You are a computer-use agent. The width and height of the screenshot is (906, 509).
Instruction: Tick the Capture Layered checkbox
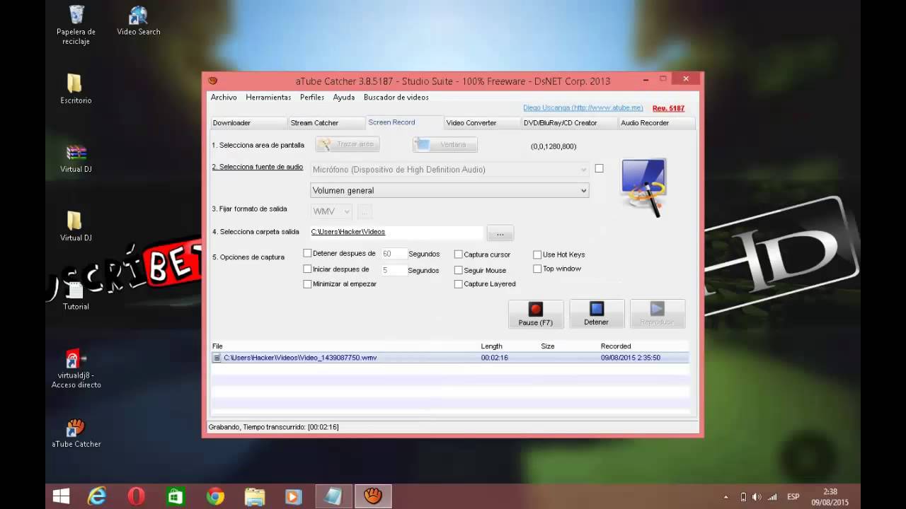pos(459,284)
